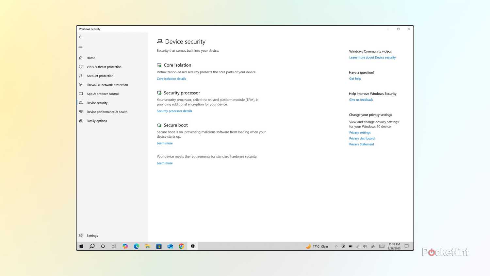The width and height of the screenshot is (490, 276).
Task: Open Virus & threat protection section
Action: point(104,67)
